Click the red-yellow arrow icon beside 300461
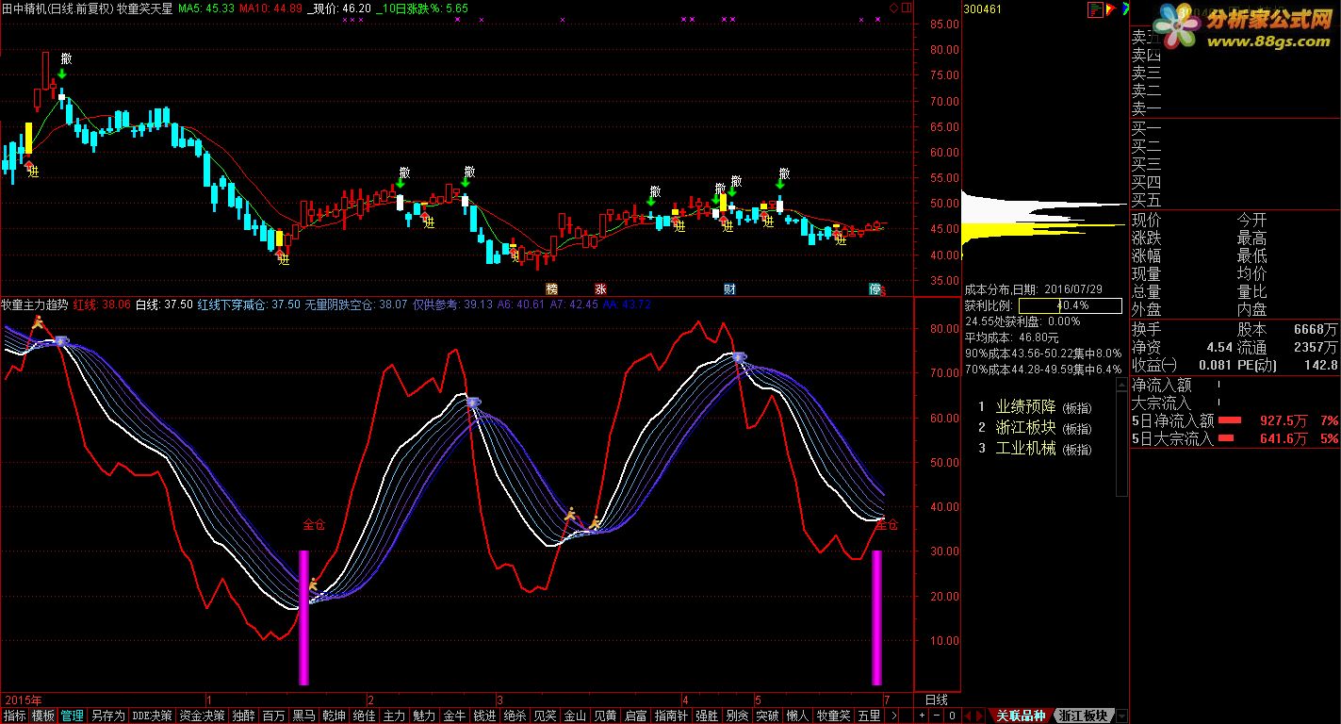The height and width of the screenshot is (724, 1341). pyautogui.click(x=1111, y=8)
